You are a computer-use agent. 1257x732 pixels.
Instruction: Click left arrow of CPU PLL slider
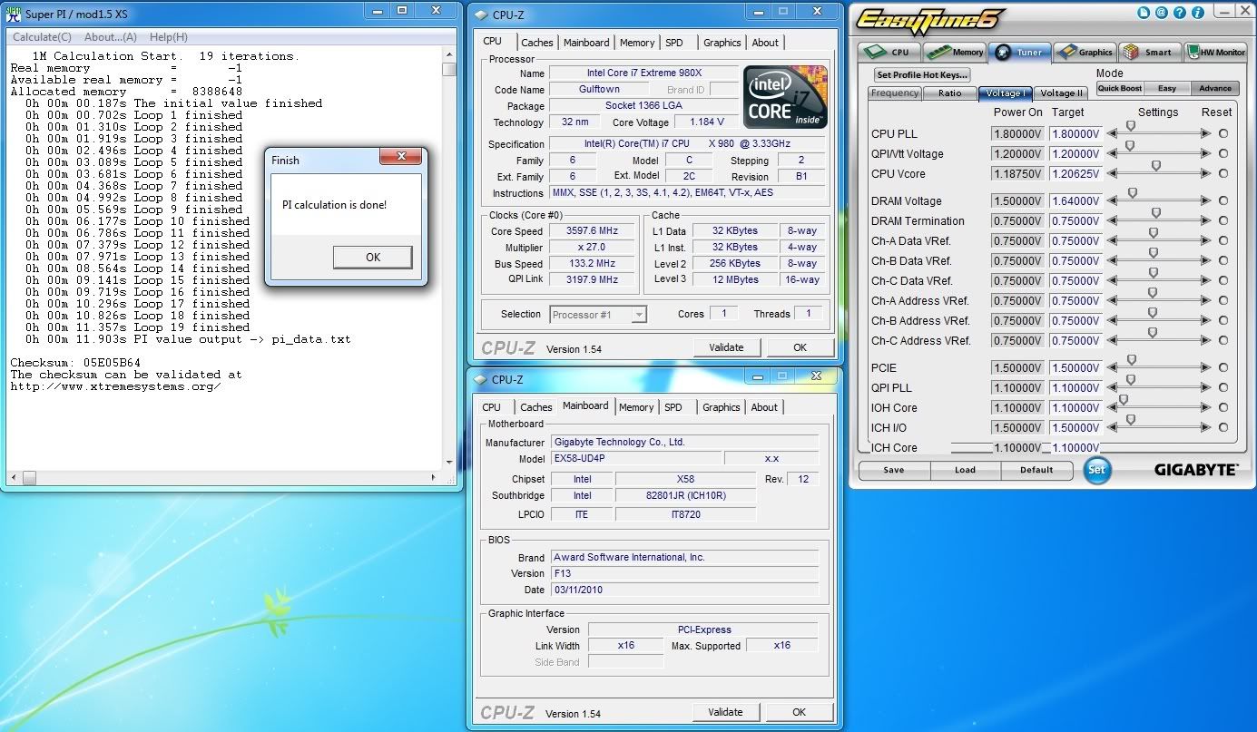[1112, 133]
